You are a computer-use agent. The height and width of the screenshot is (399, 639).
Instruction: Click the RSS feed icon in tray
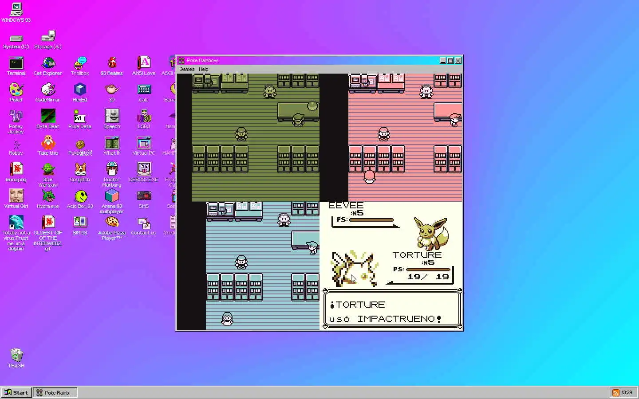click(x=615, y=392)
